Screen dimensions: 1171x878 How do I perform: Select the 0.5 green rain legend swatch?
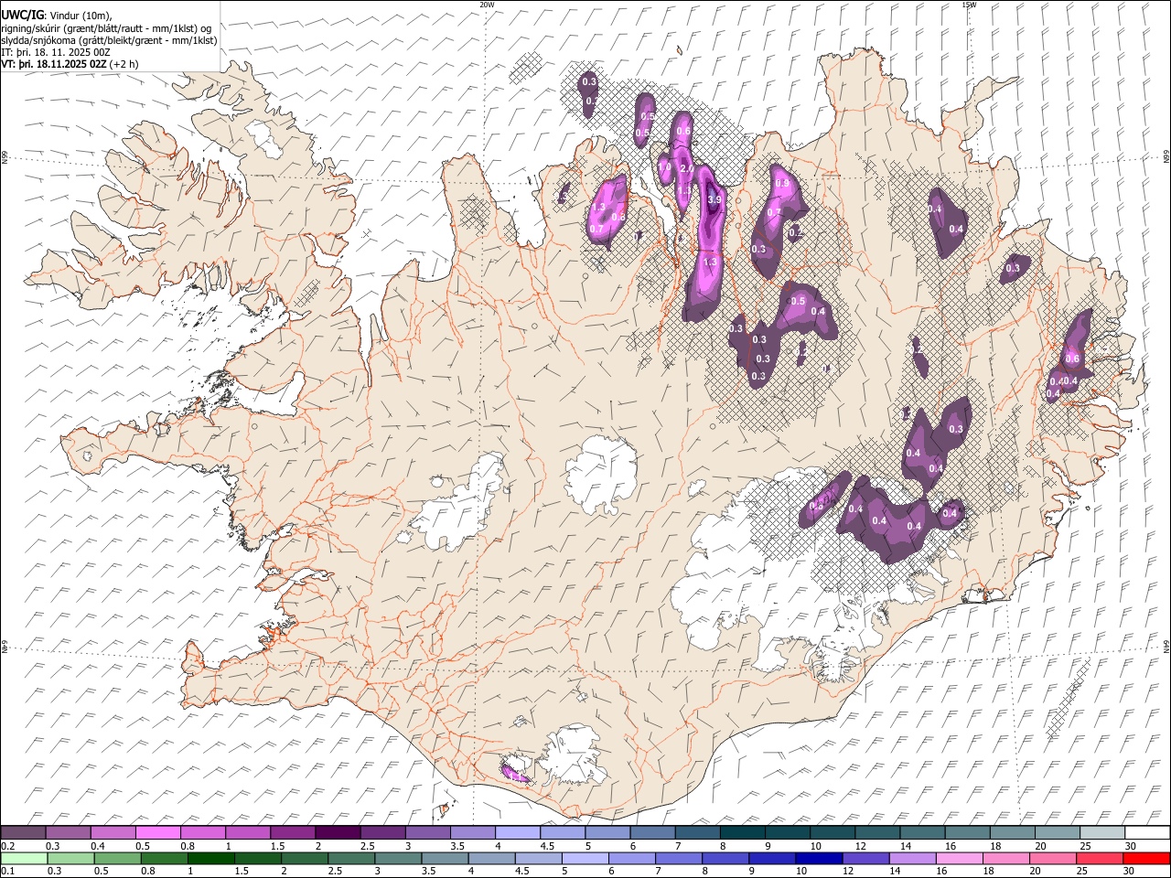click(x=118, y=859)
